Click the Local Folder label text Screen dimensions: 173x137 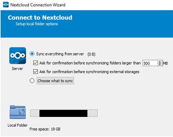pos(18,125)
